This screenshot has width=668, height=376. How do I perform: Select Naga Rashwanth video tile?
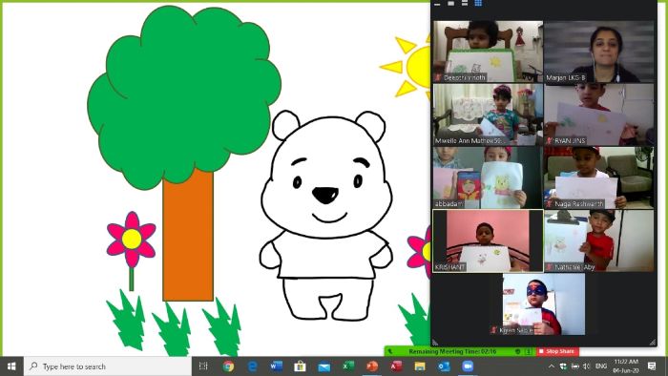(598, 178)
